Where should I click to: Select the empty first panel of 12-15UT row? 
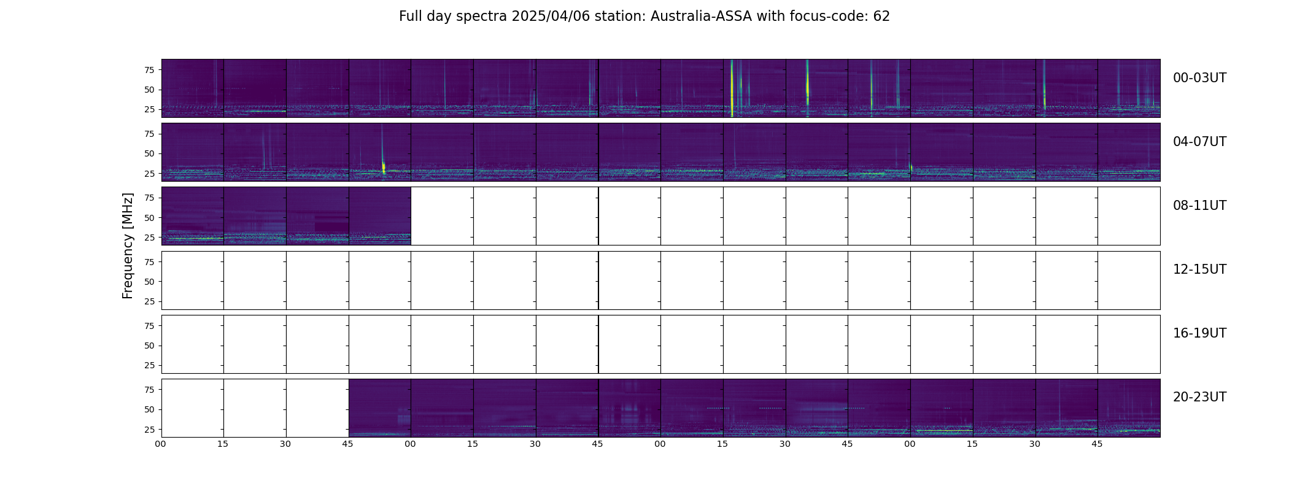193,280
